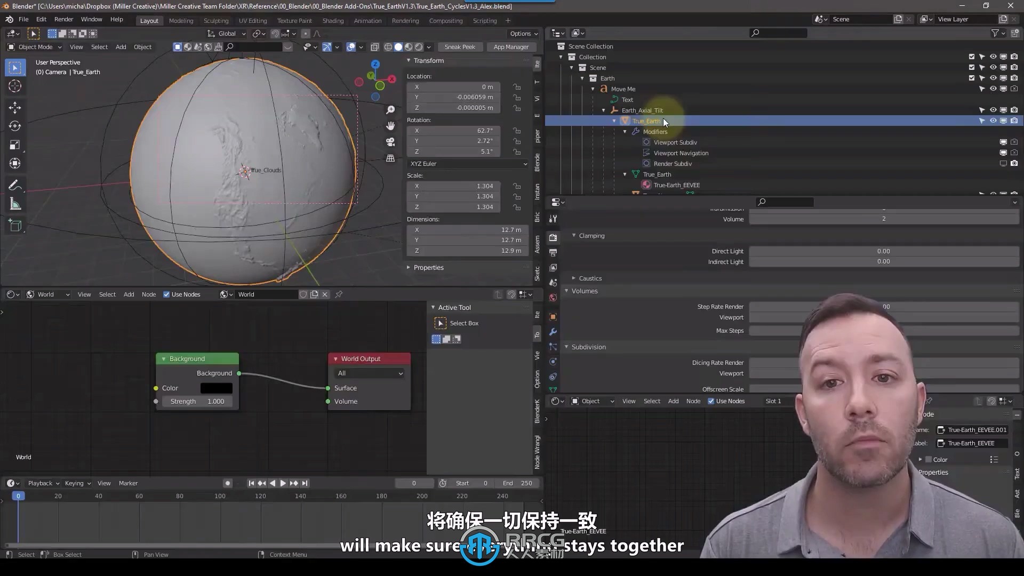Click the pan view hand icon
Viewport: 1024px width, 576px height.
(390, 126)
